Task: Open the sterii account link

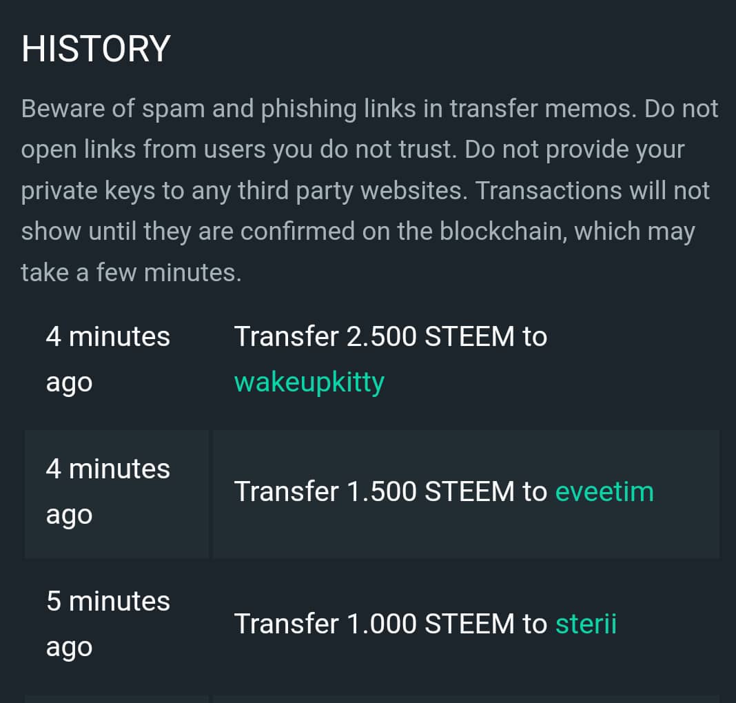Action: [585, 624]
